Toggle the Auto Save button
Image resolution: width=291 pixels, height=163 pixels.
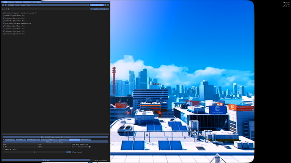coord(97,5)
